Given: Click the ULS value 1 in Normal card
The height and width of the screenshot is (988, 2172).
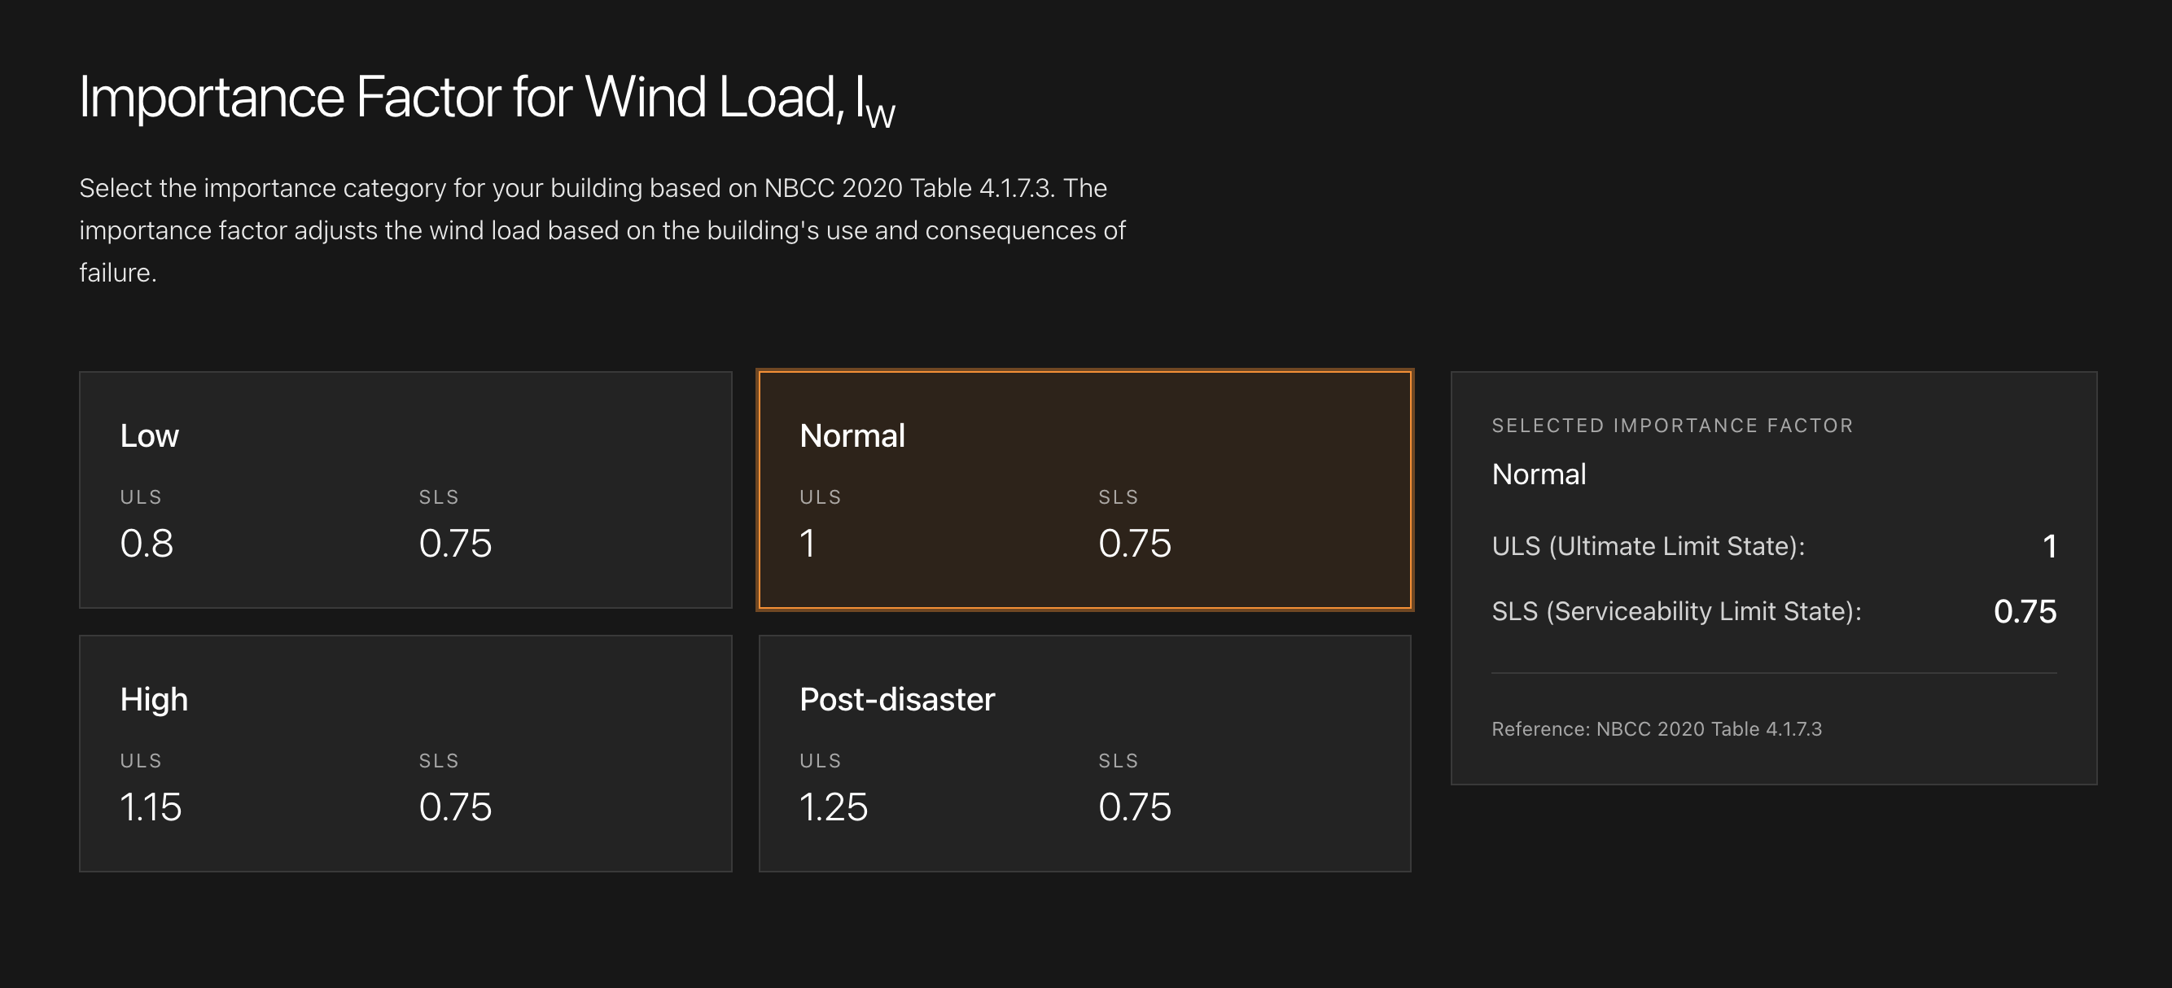Looking at the screenshot, I should (808, 544).
